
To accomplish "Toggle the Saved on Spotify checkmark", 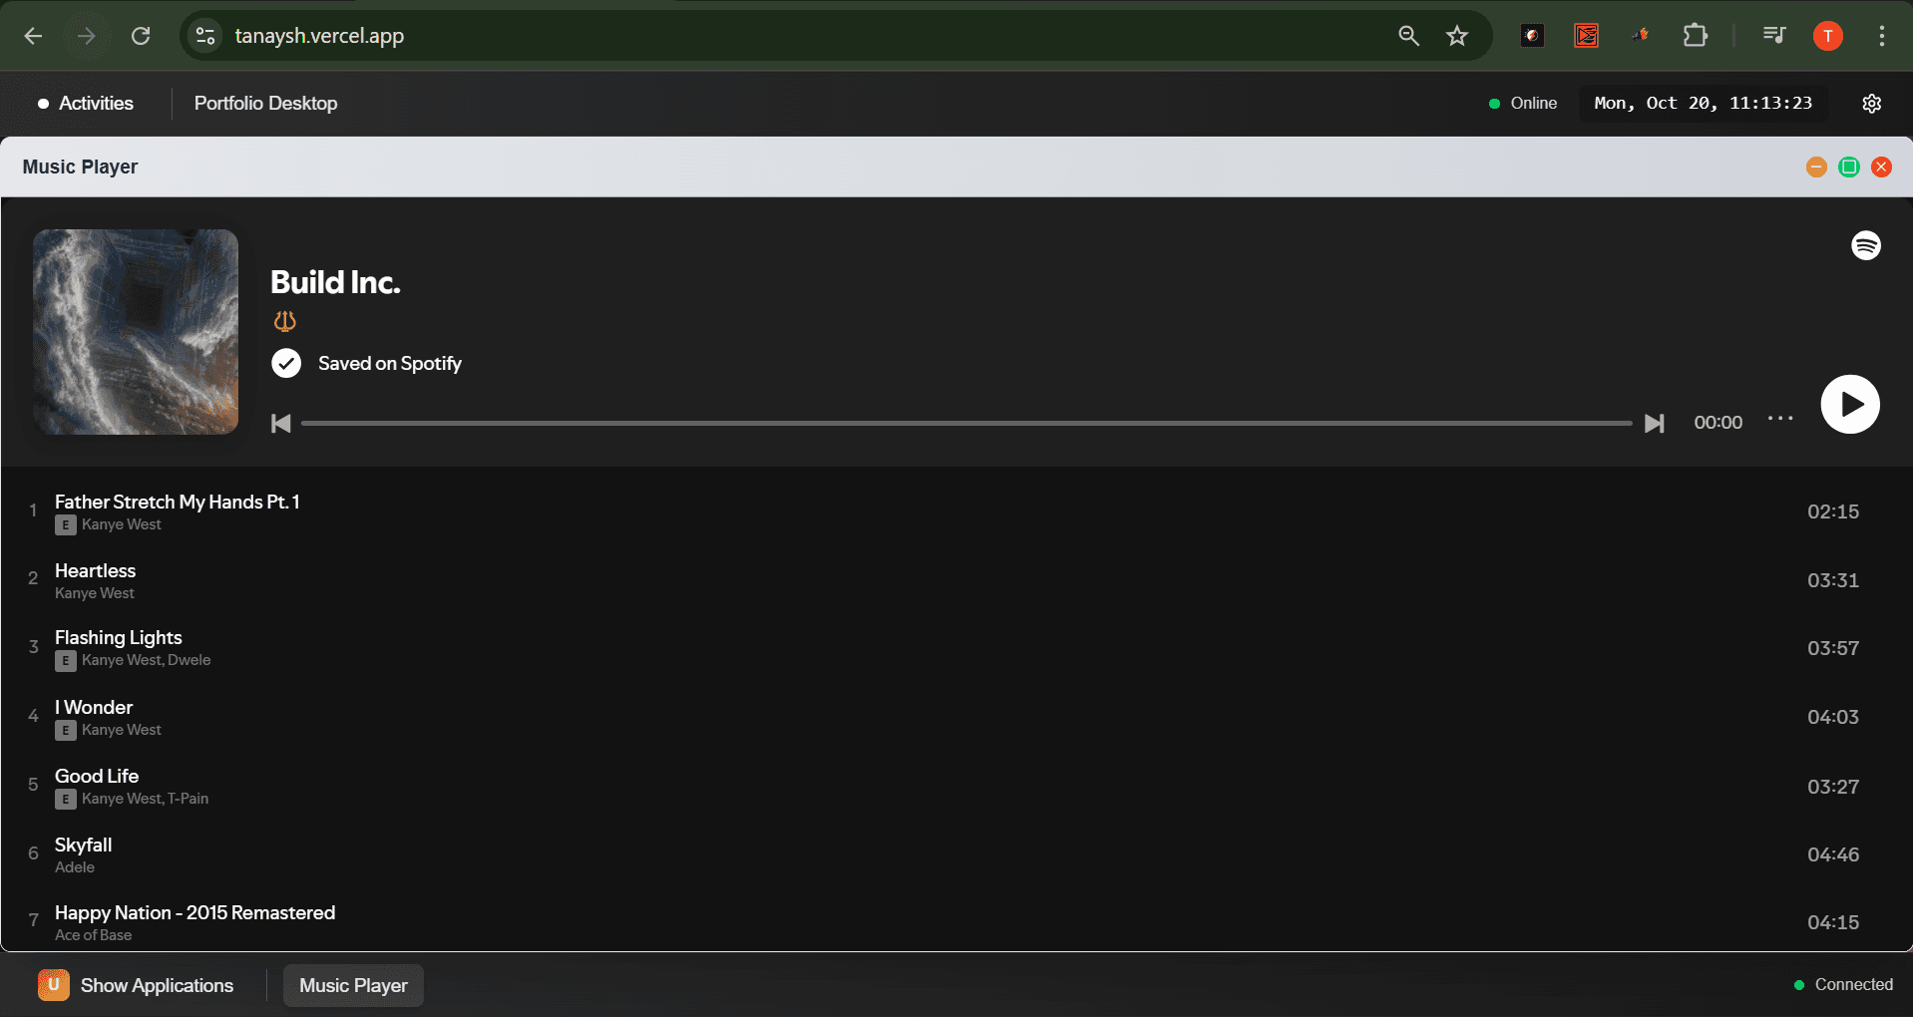I will pyautogui.click(x=286, y=363).
